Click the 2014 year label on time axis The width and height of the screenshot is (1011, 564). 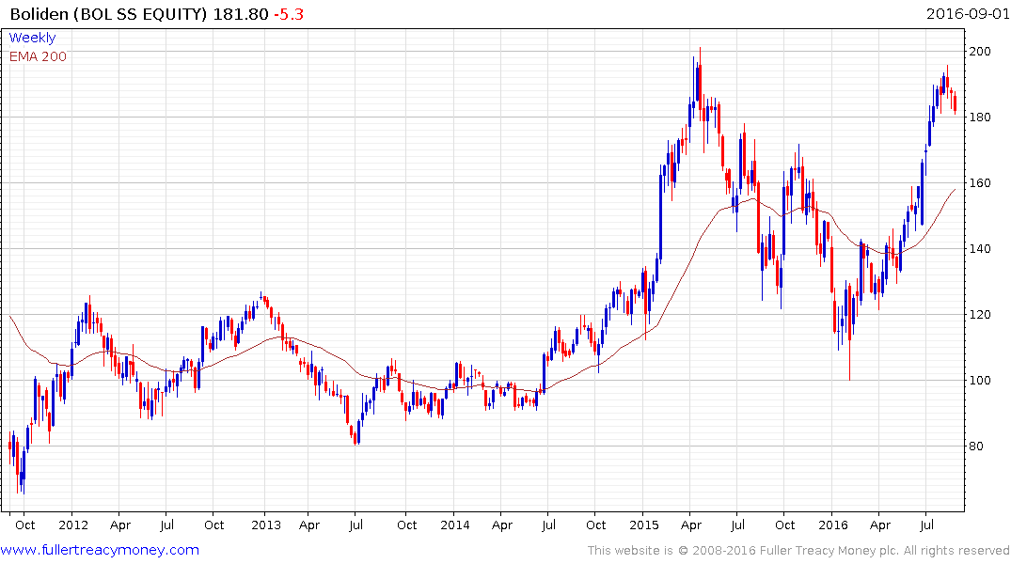[455, 525]
